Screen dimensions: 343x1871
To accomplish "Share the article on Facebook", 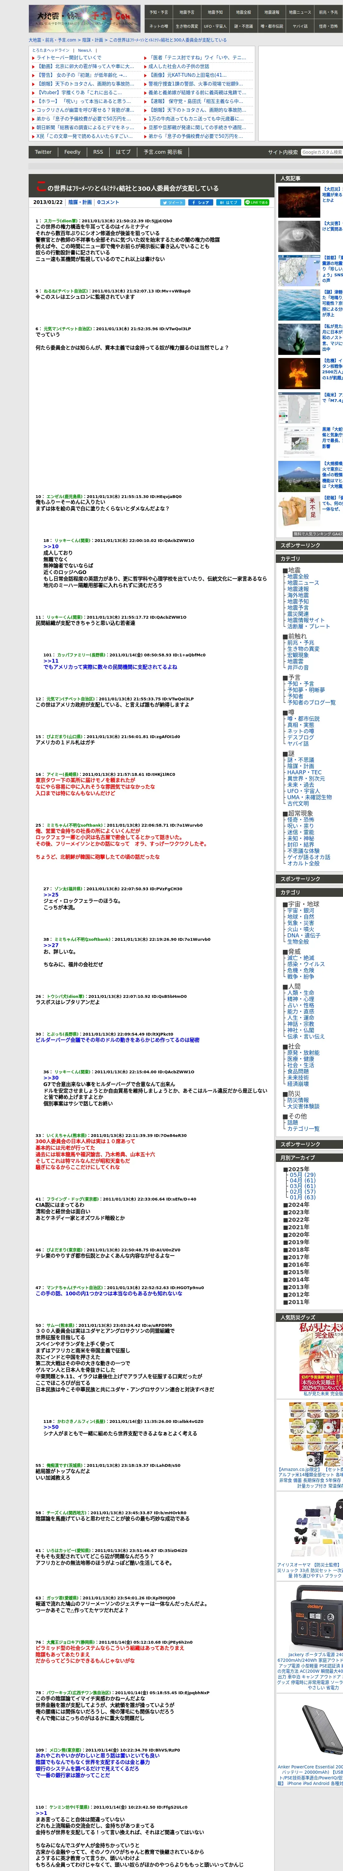I will pos(200,202).
